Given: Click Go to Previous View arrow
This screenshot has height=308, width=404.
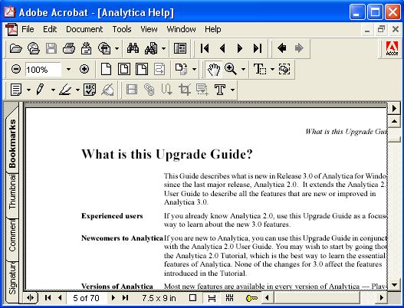Looking at the screenshot, I should tap(282, 48).
